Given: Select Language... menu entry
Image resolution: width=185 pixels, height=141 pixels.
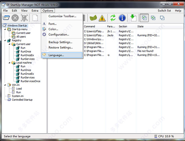Looking at the screenshot, I should pyautogui.click(x=62, y=55).
